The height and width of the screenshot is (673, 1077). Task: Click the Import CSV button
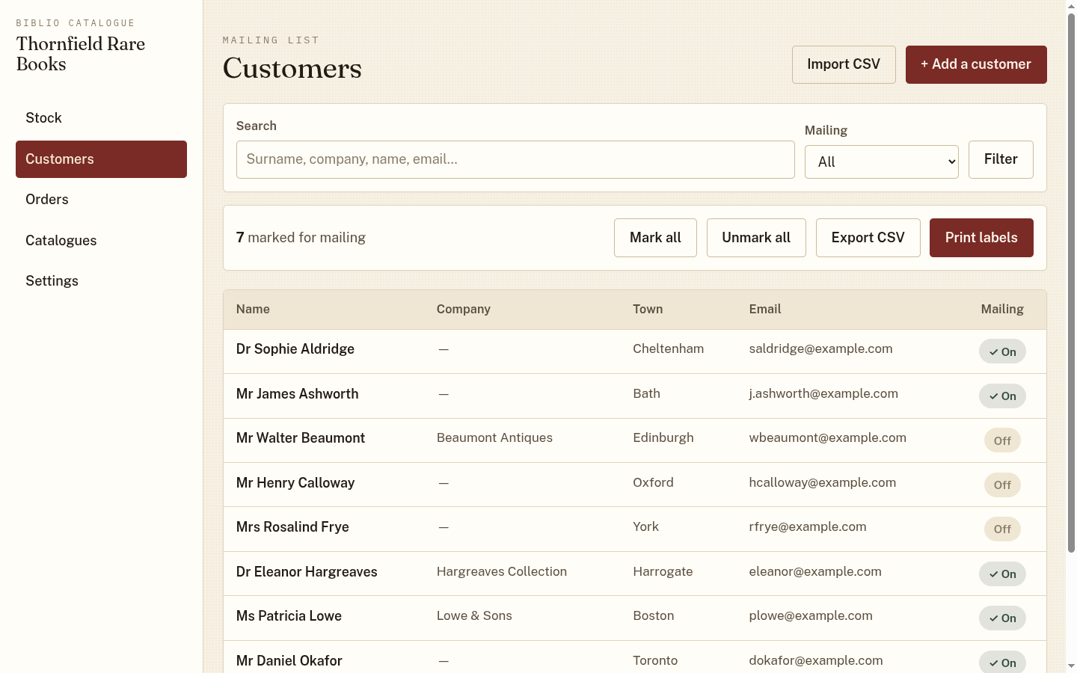844,64
